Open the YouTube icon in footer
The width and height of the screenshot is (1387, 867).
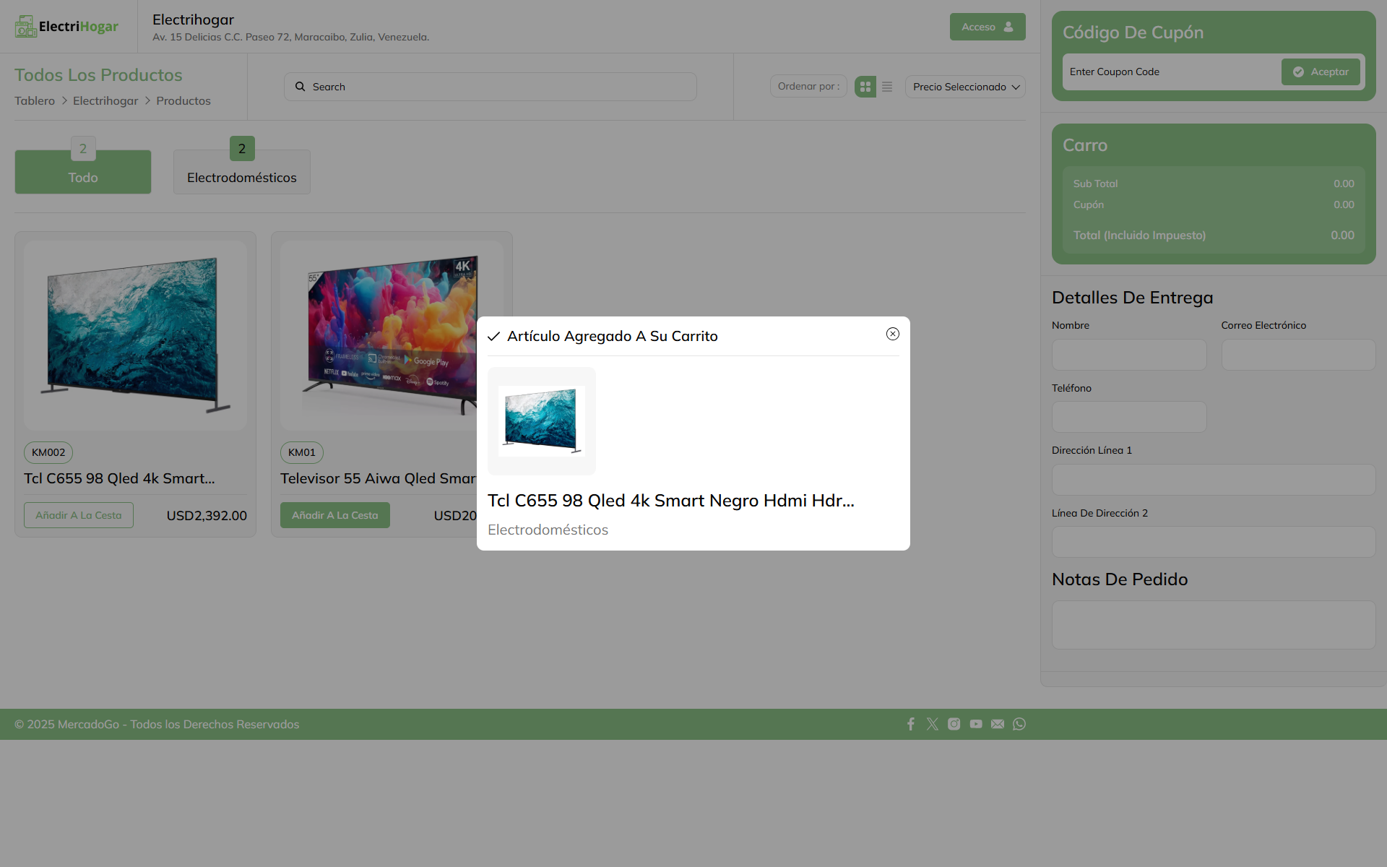(976, 724)
